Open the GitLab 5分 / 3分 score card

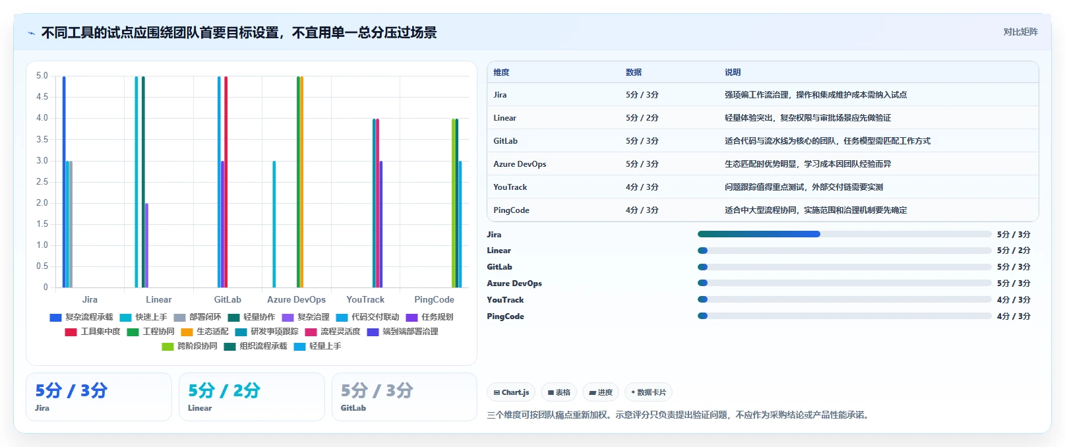click(404, 397)
